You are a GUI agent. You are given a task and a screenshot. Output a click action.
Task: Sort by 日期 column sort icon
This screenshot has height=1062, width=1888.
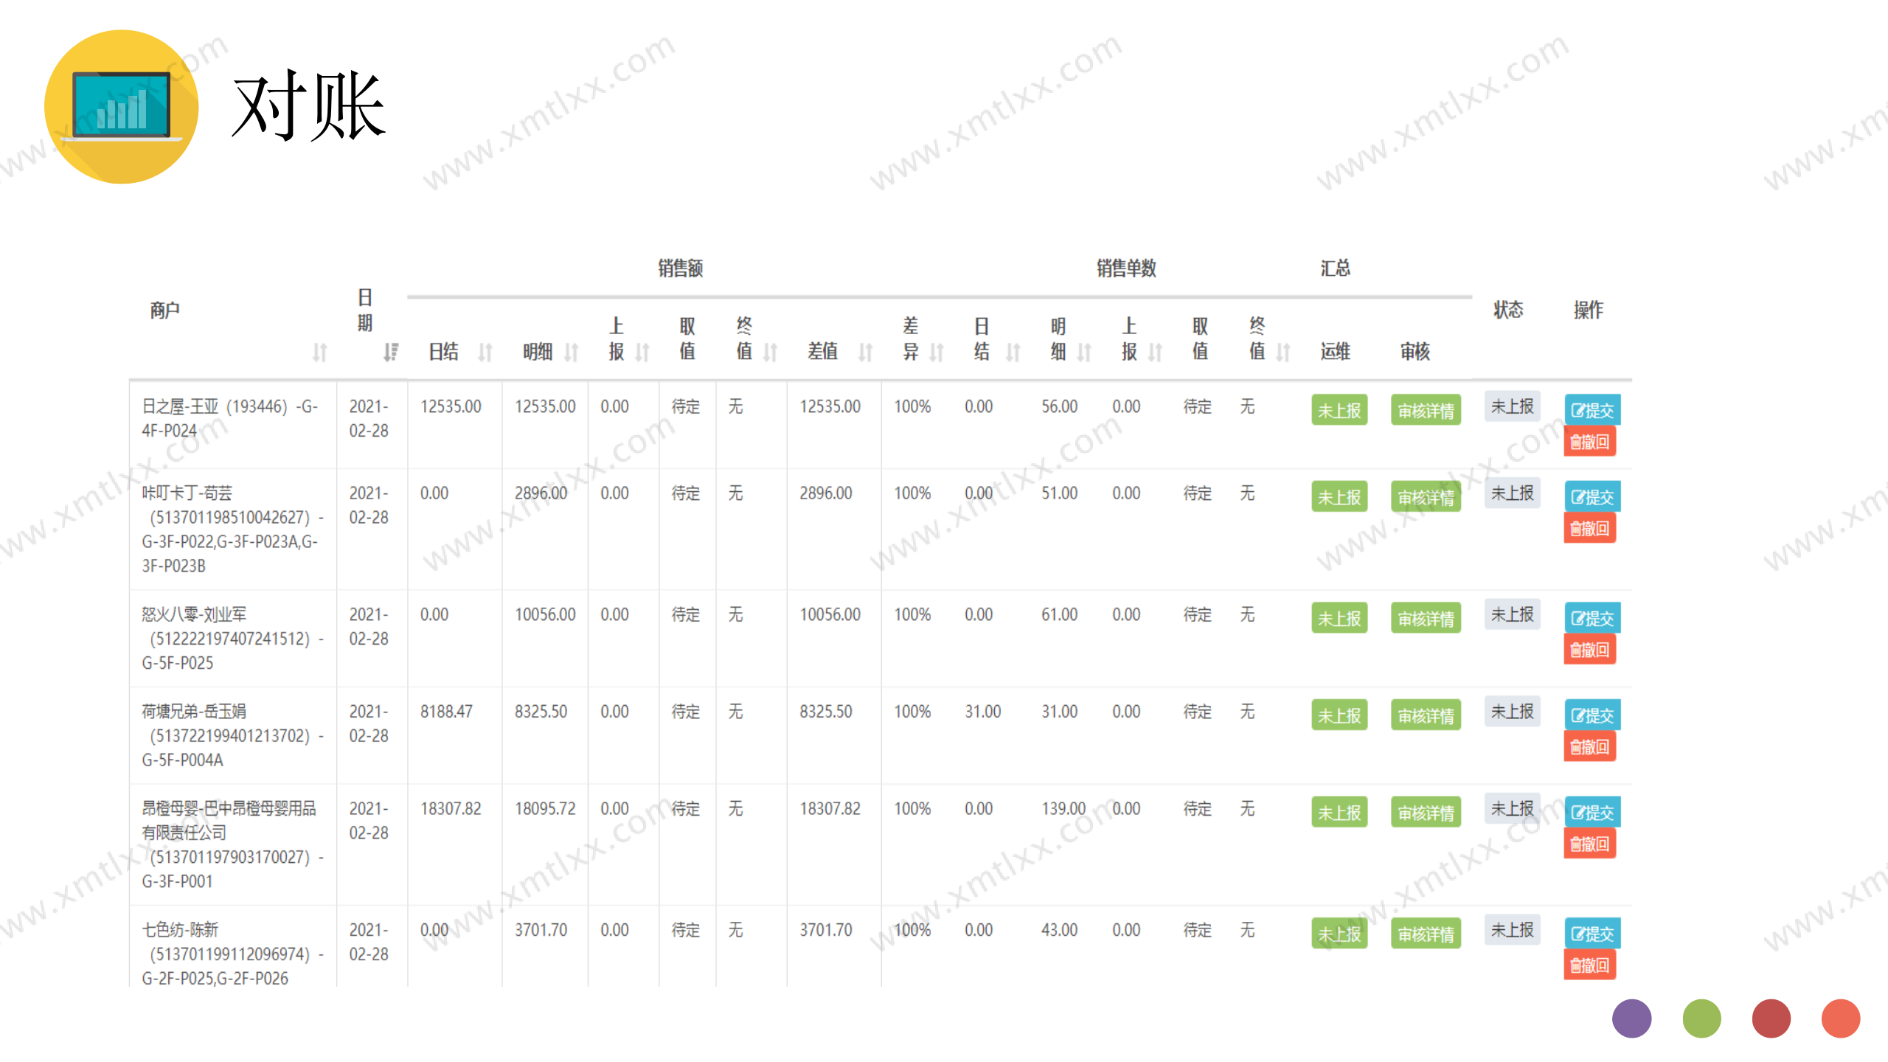coord(391,353)
